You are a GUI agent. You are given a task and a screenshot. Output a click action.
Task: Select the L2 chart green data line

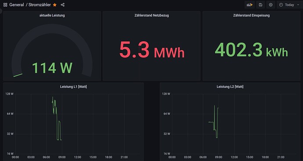[x=213, y=122]
